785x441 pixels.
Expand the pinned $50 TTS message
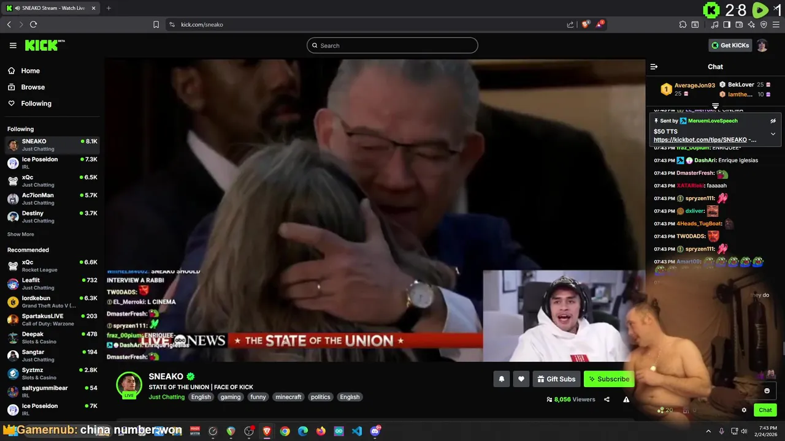click(773, 134)
